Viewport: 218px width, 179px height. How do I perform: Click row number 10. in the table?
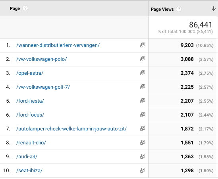(x=7, y=171)
